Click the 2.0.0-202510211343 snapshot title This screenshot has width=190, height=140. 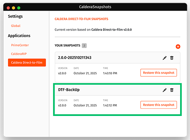[x=74, y=58]
